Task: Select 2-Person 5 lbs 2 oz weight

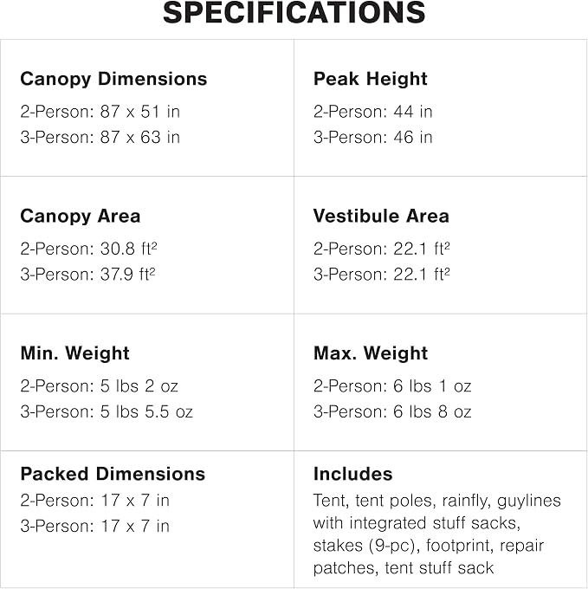Action: 99,386
